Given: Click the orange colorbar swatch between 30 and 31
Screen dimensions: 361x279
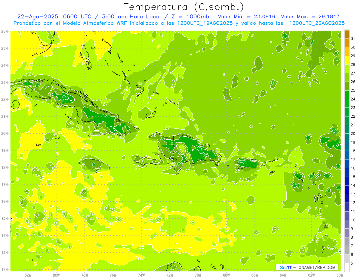Looking at the screenshot, I should point(347,43).
